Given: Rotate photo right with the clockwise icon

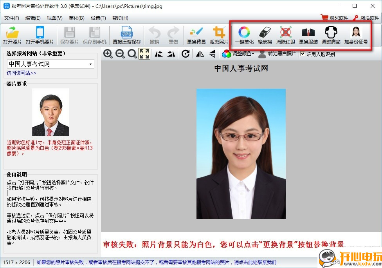Looking at the screenshot, I should click(x=171, y=54).
